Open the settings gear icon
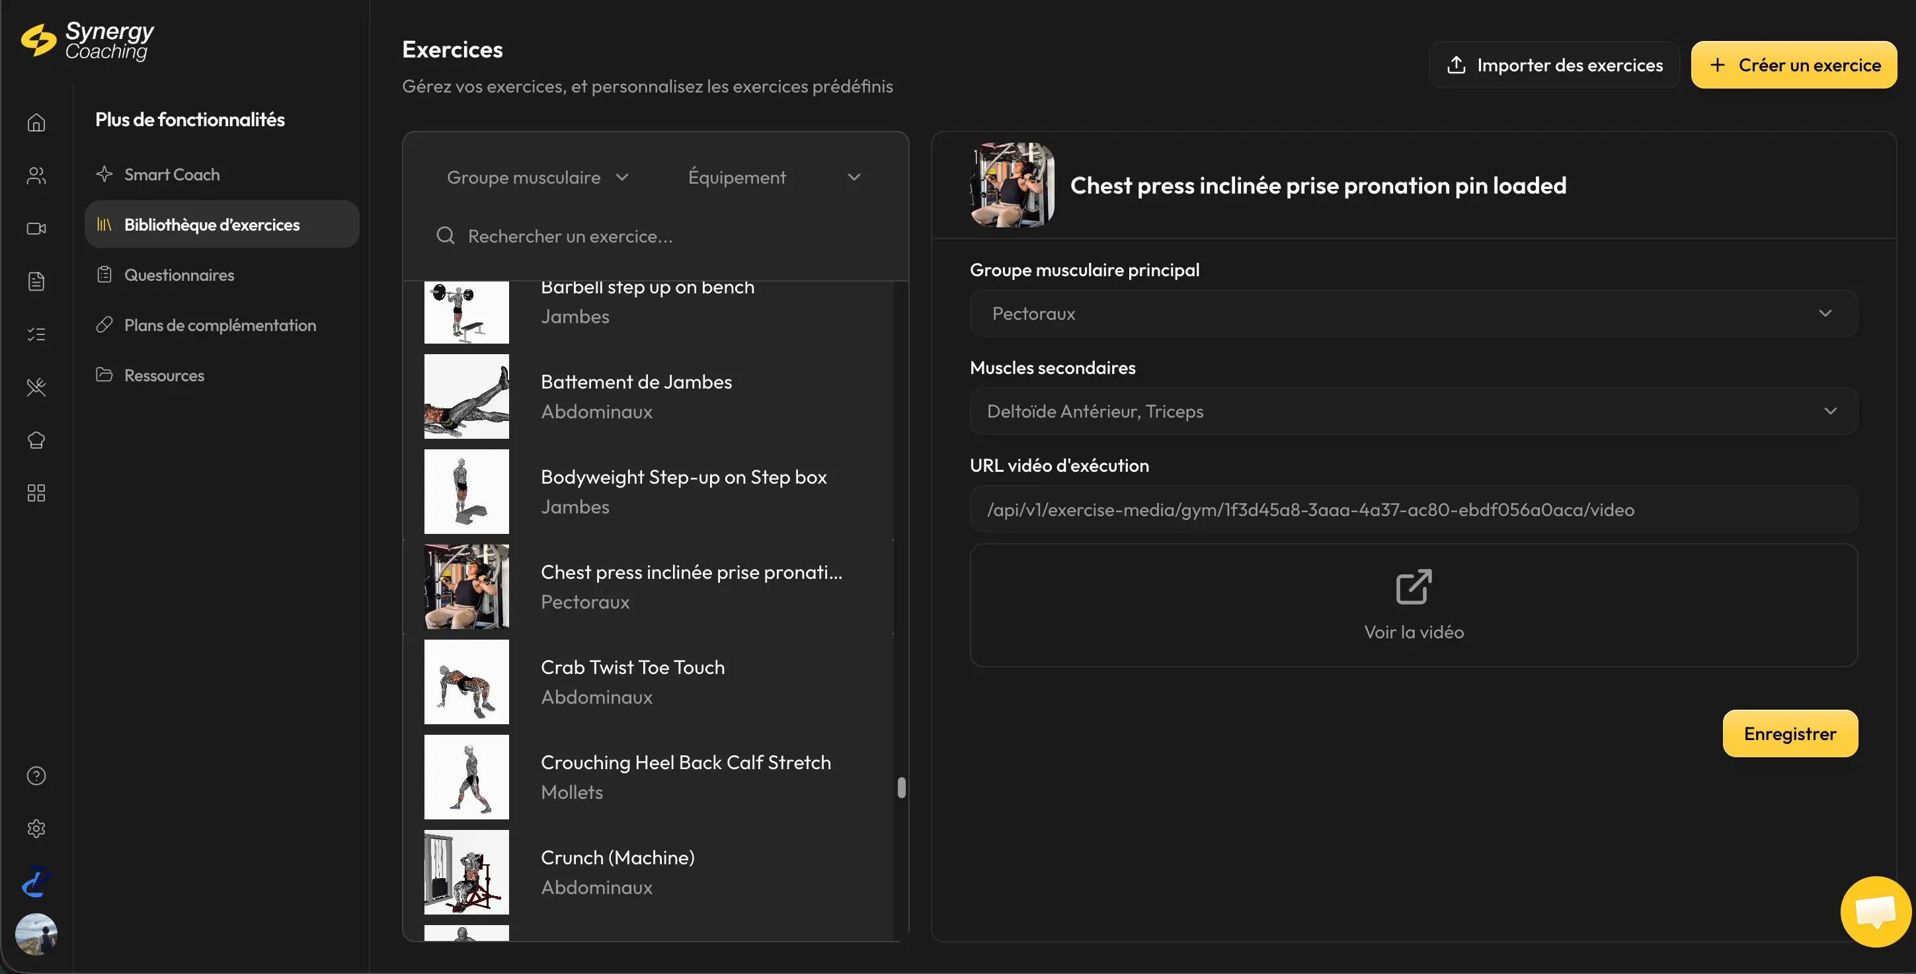The image size is (1916, 974). click(36, 828)
